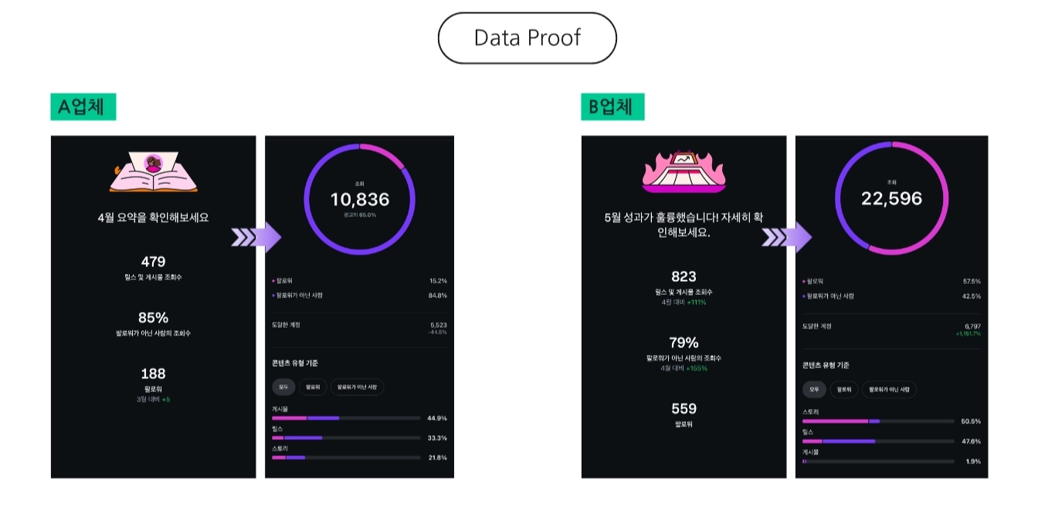Click the 22,596 views donut chart
This screenshot has width=1055, height=517.
coord(891,198)
